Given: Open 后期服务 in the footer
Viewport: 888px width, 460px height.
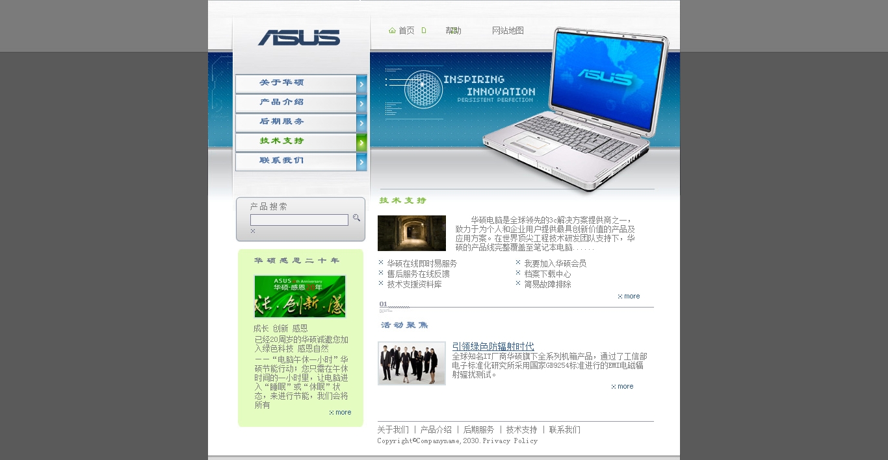Looking at the screenshot, I should point(479,430).
